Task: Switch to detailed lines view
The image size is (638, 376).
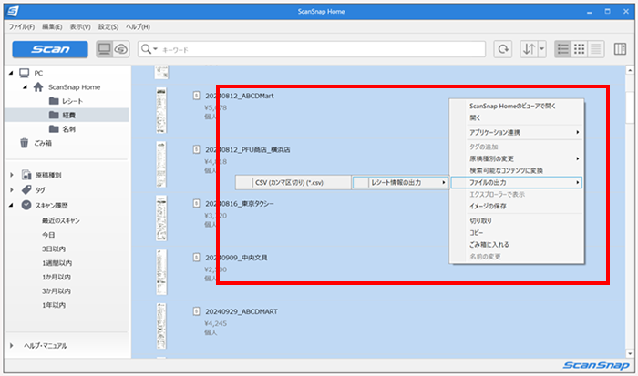Action: (x=595, y=49)
